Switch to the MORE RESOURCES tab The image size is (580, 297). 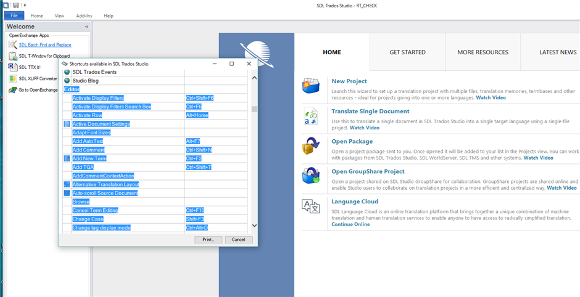coord(483,52)
